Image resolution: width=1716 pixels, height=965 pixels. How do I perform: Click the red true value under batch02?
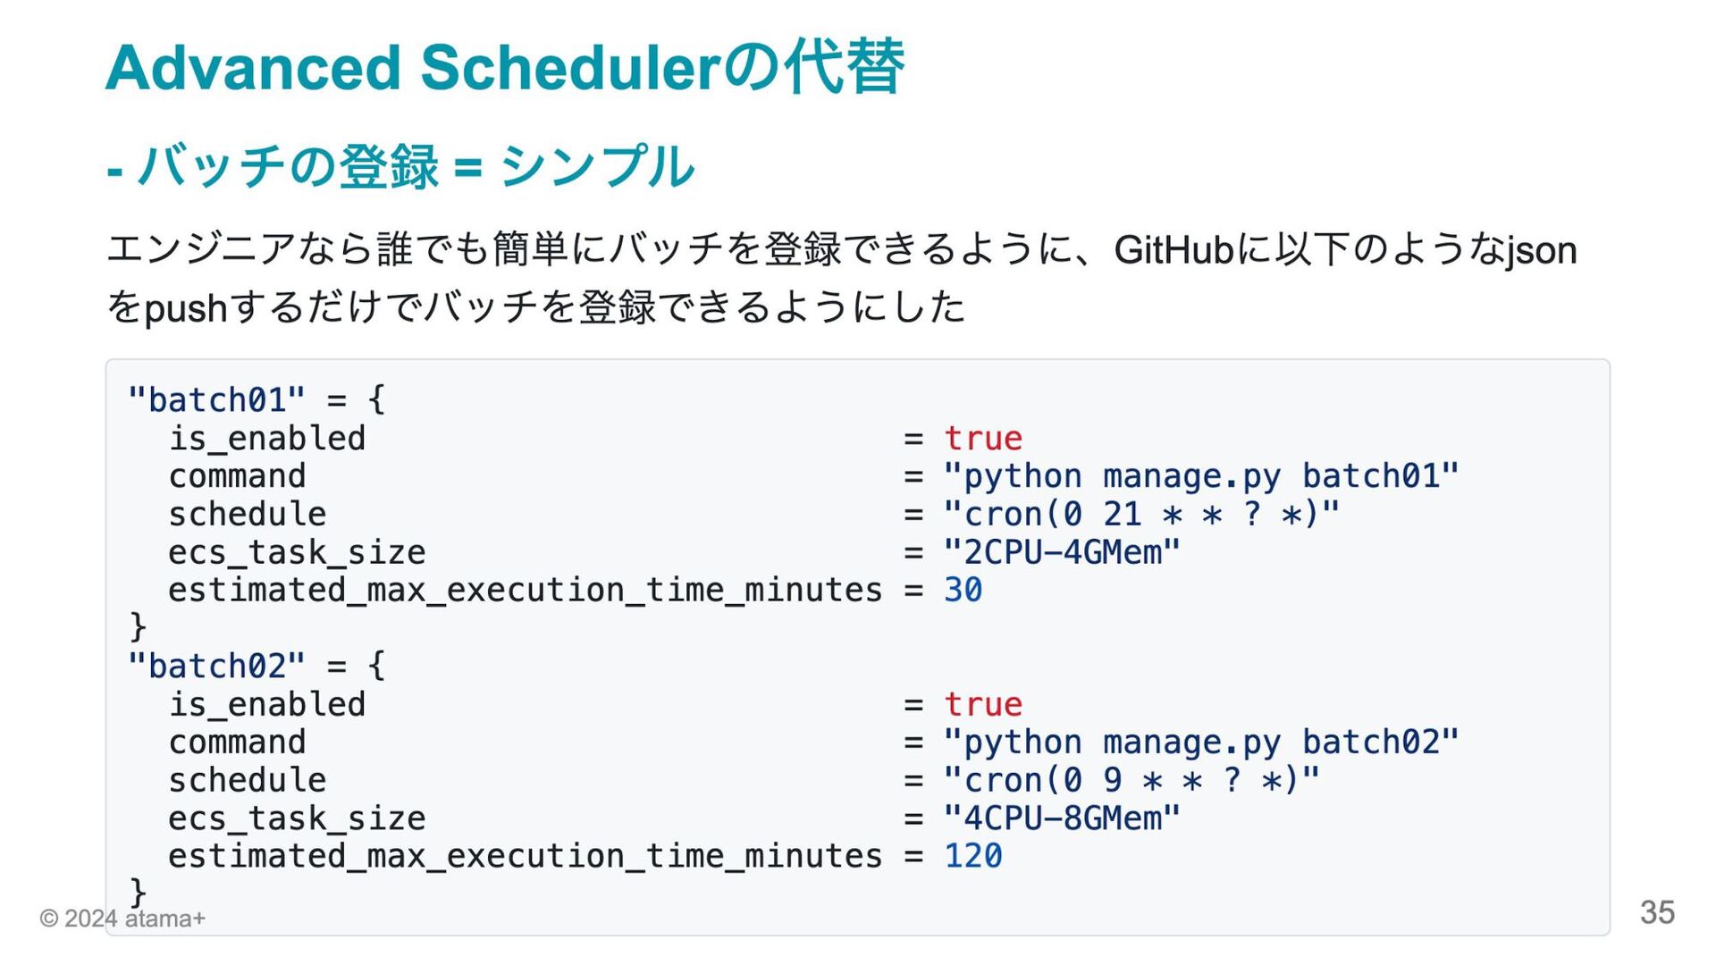point(983,705)
